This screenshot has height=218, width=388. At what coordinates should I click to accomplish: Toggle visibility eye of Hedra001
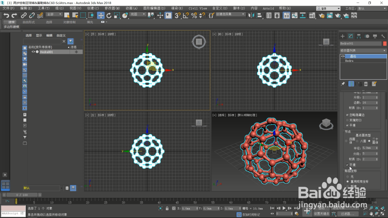coord(33,52)
